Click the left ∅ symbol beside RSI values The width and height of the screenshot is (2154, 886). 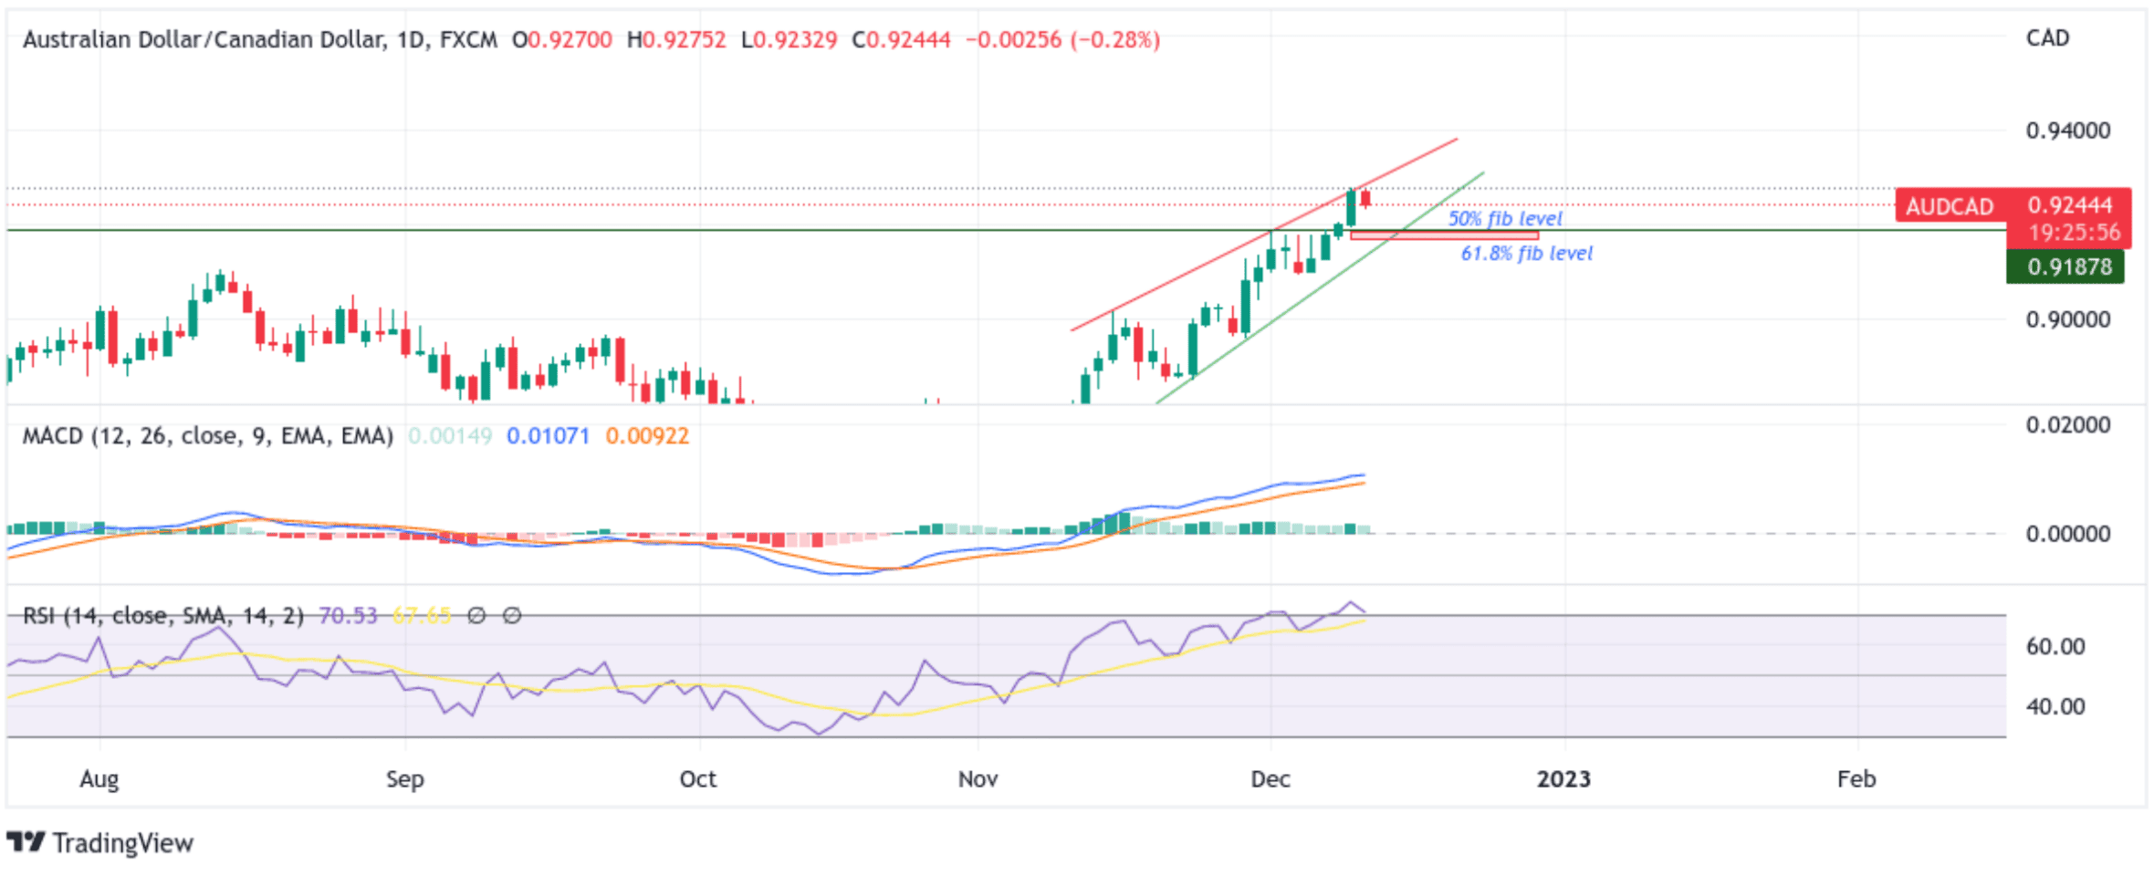[x=476, y=616]
